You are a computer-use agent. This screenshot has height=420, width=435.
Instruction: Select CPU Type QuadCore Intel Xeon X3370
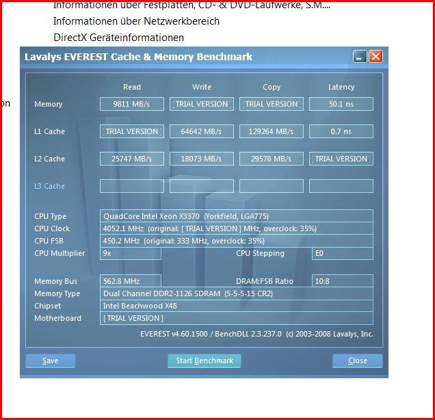[x=237, y=216]
